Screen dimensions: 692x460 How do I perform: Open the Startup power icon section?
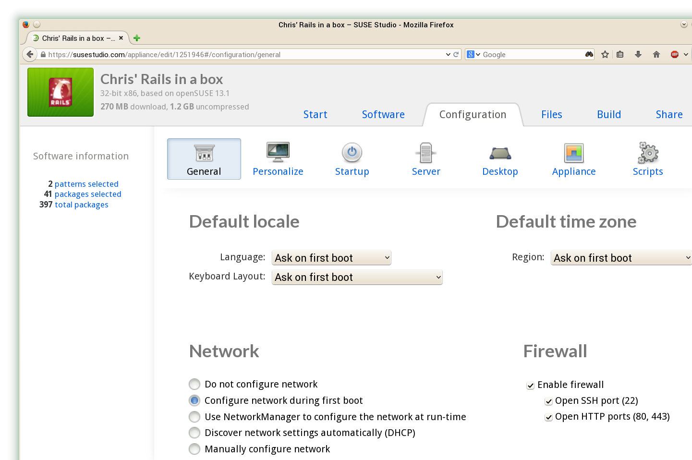pyautogui.click(x=352, y=153)
